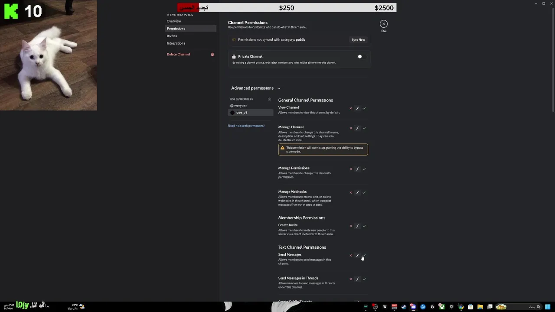
Task: Open OBS Studio from the taskbar
Action: [375, 307]
